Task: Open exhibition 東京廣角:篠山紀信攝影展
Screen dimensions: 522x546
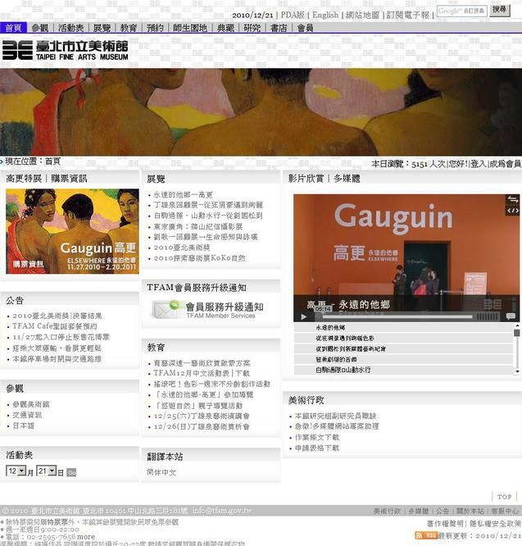Action: point(198,226)
